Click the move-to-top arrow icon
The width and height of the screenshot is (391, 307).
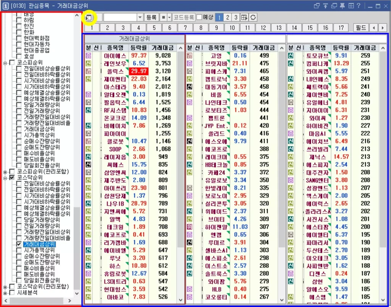[x=325, y=6]
